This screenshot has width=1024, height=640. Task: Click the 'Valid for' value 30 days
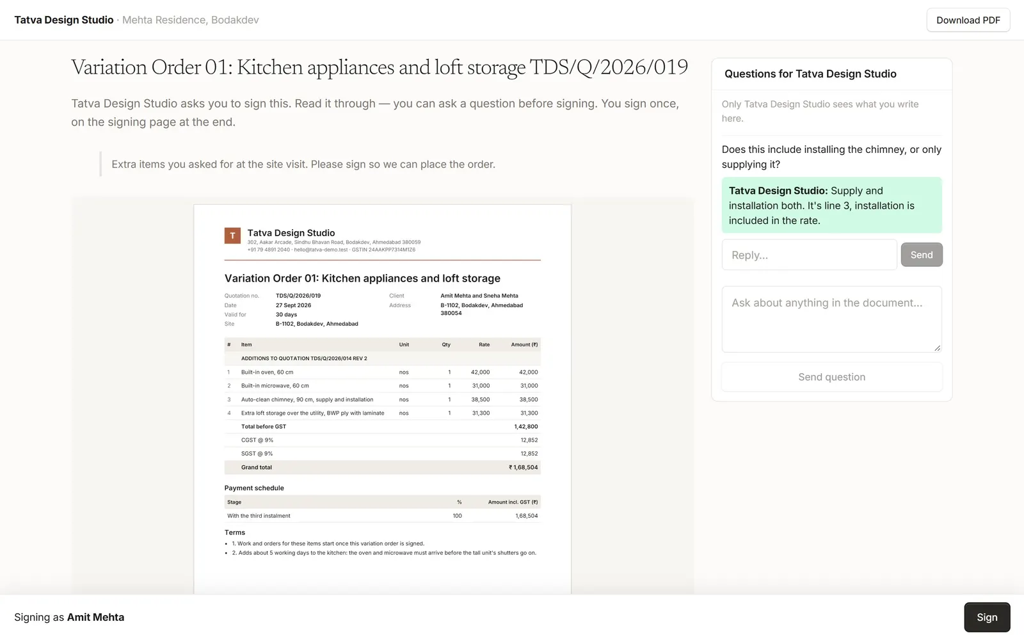tap(286, 315)
